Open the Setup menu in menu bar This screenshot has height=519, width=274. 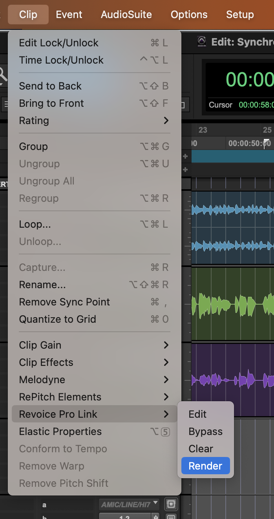(x=240, y=15)
